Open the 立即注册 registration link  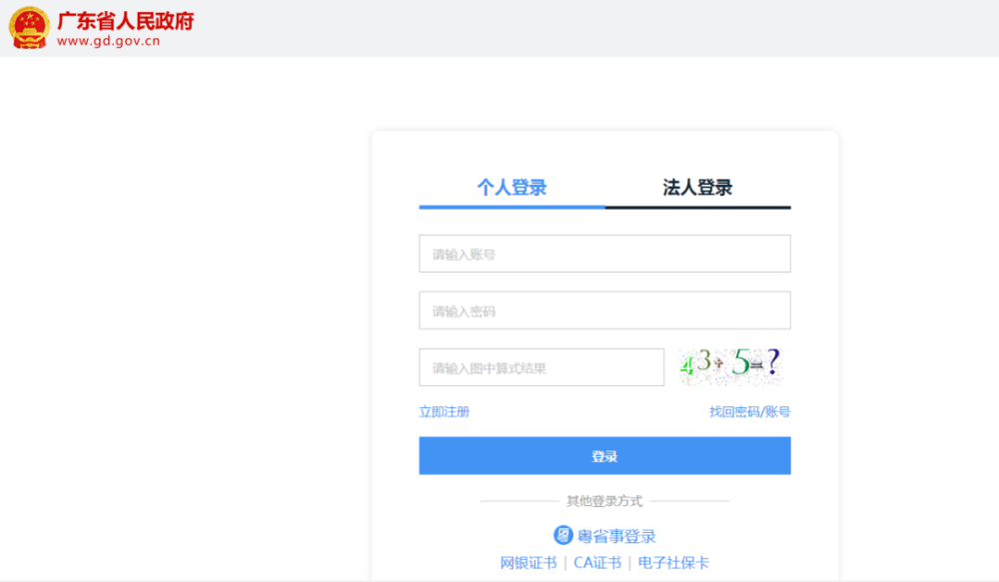445,412
